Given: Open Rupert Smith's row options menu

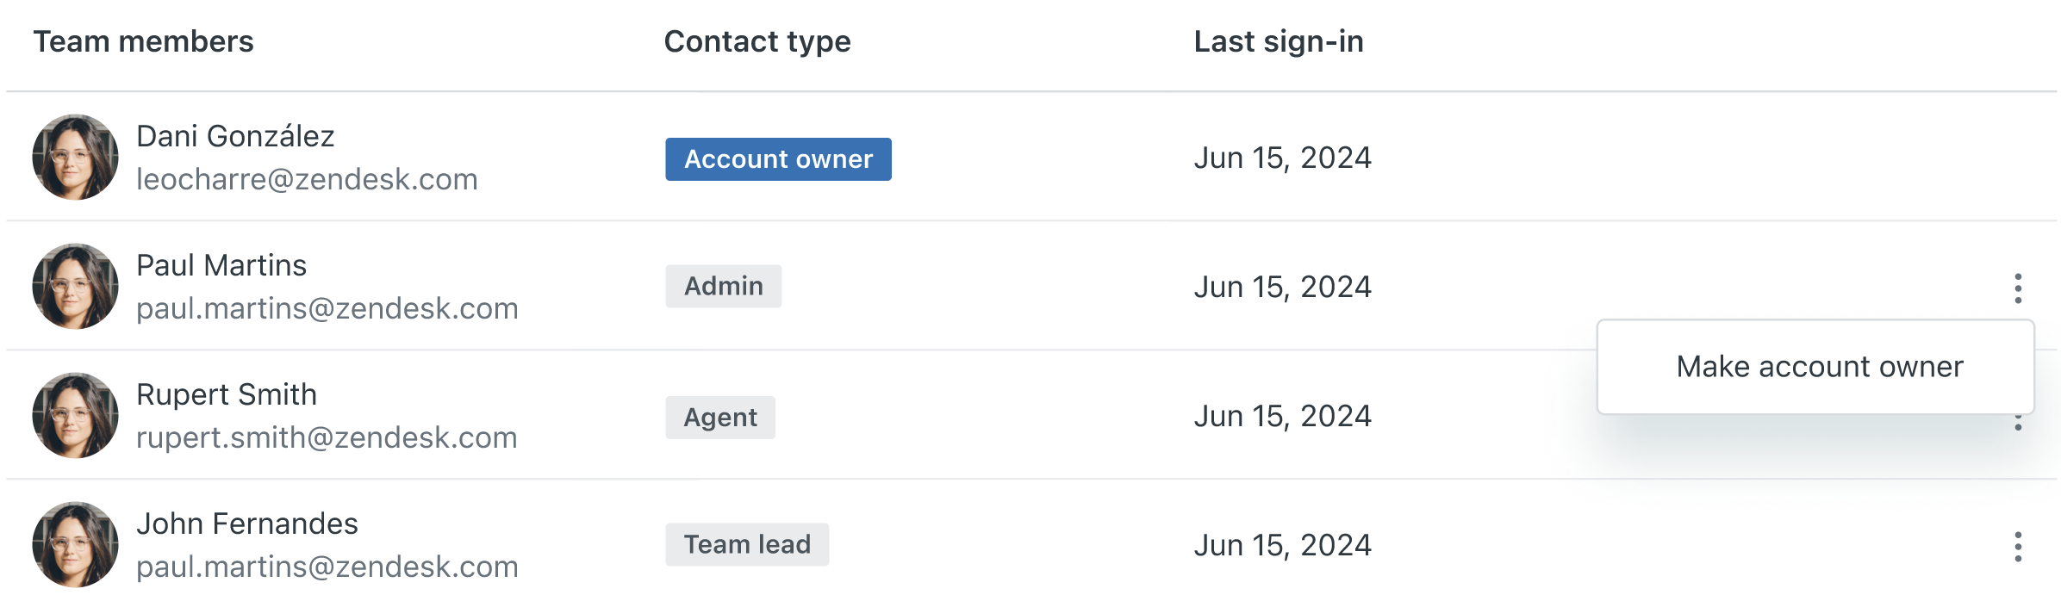Looking at the screenshot, I should click(x=2018, y=424).
